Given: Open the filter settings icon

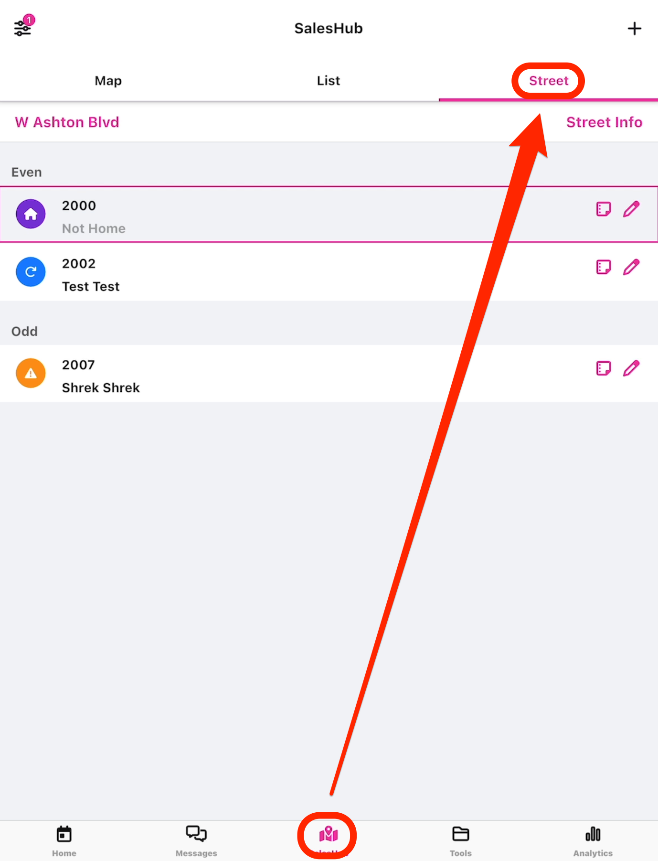Looking at the screenshot, I should click(23, 28).
